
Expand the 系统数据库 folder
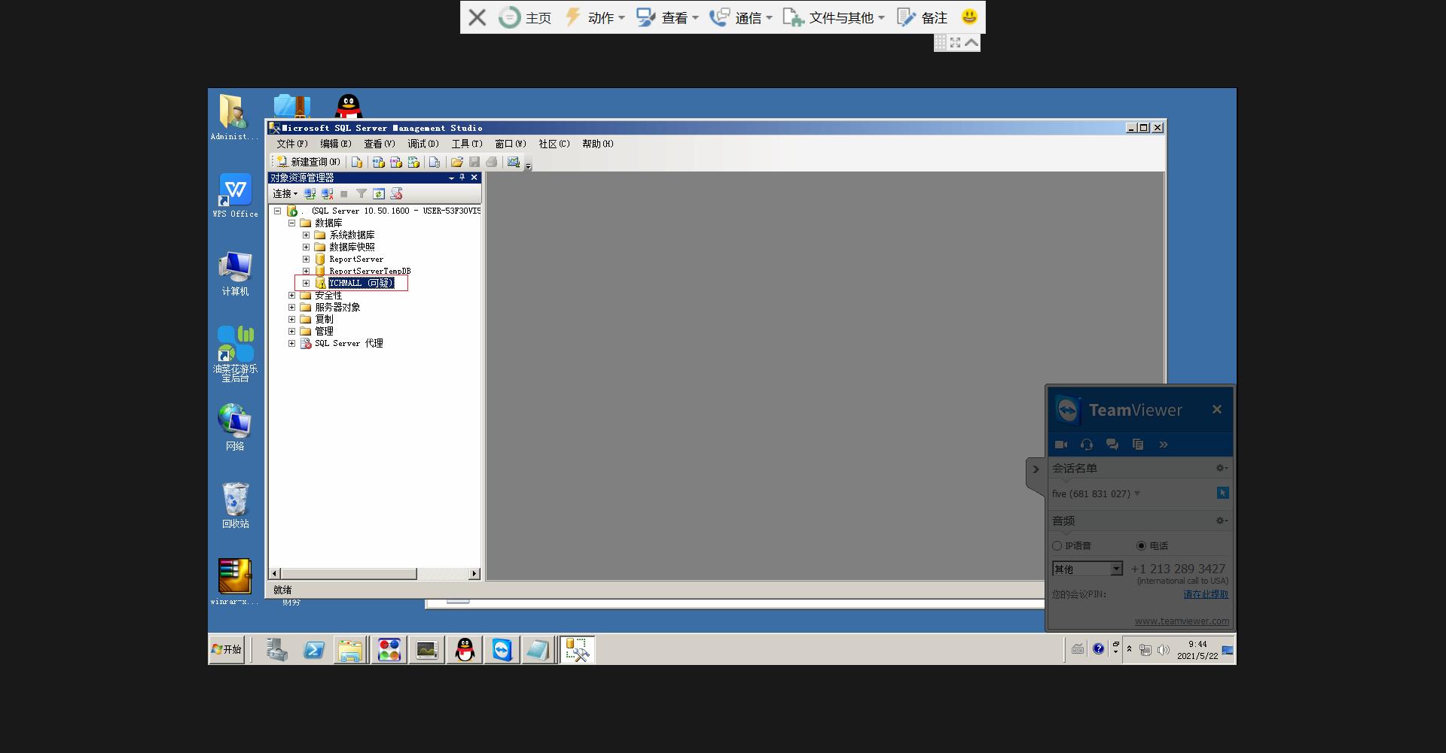306,235
